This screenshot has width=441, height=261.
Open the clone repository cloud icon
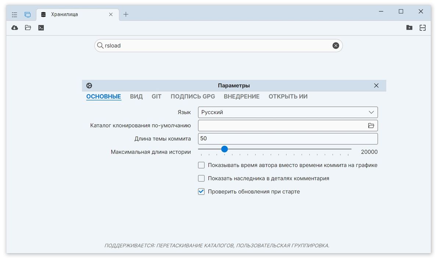pyautogui.click(x=14, y=27)
